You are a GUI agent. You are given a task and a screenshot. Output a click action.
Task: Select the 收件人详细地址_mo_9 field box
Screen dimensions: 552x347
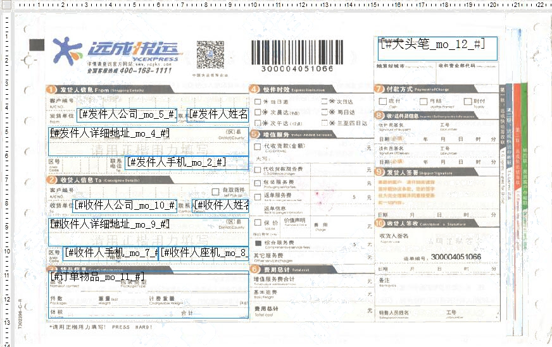(x=148, y=232)
